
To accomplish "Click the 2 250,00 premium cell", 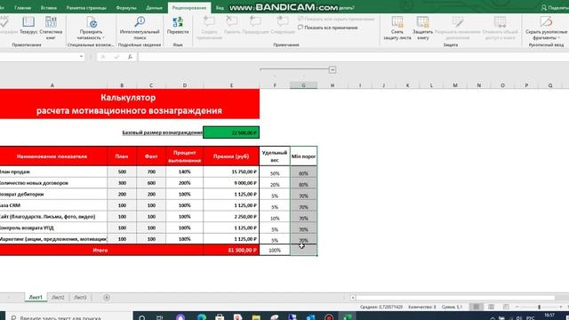I will click(x=231, y=217).
